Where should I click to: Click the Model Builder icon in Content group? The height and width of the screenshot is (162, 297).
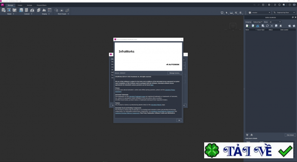pyautogui.click(x=32, y=10)
